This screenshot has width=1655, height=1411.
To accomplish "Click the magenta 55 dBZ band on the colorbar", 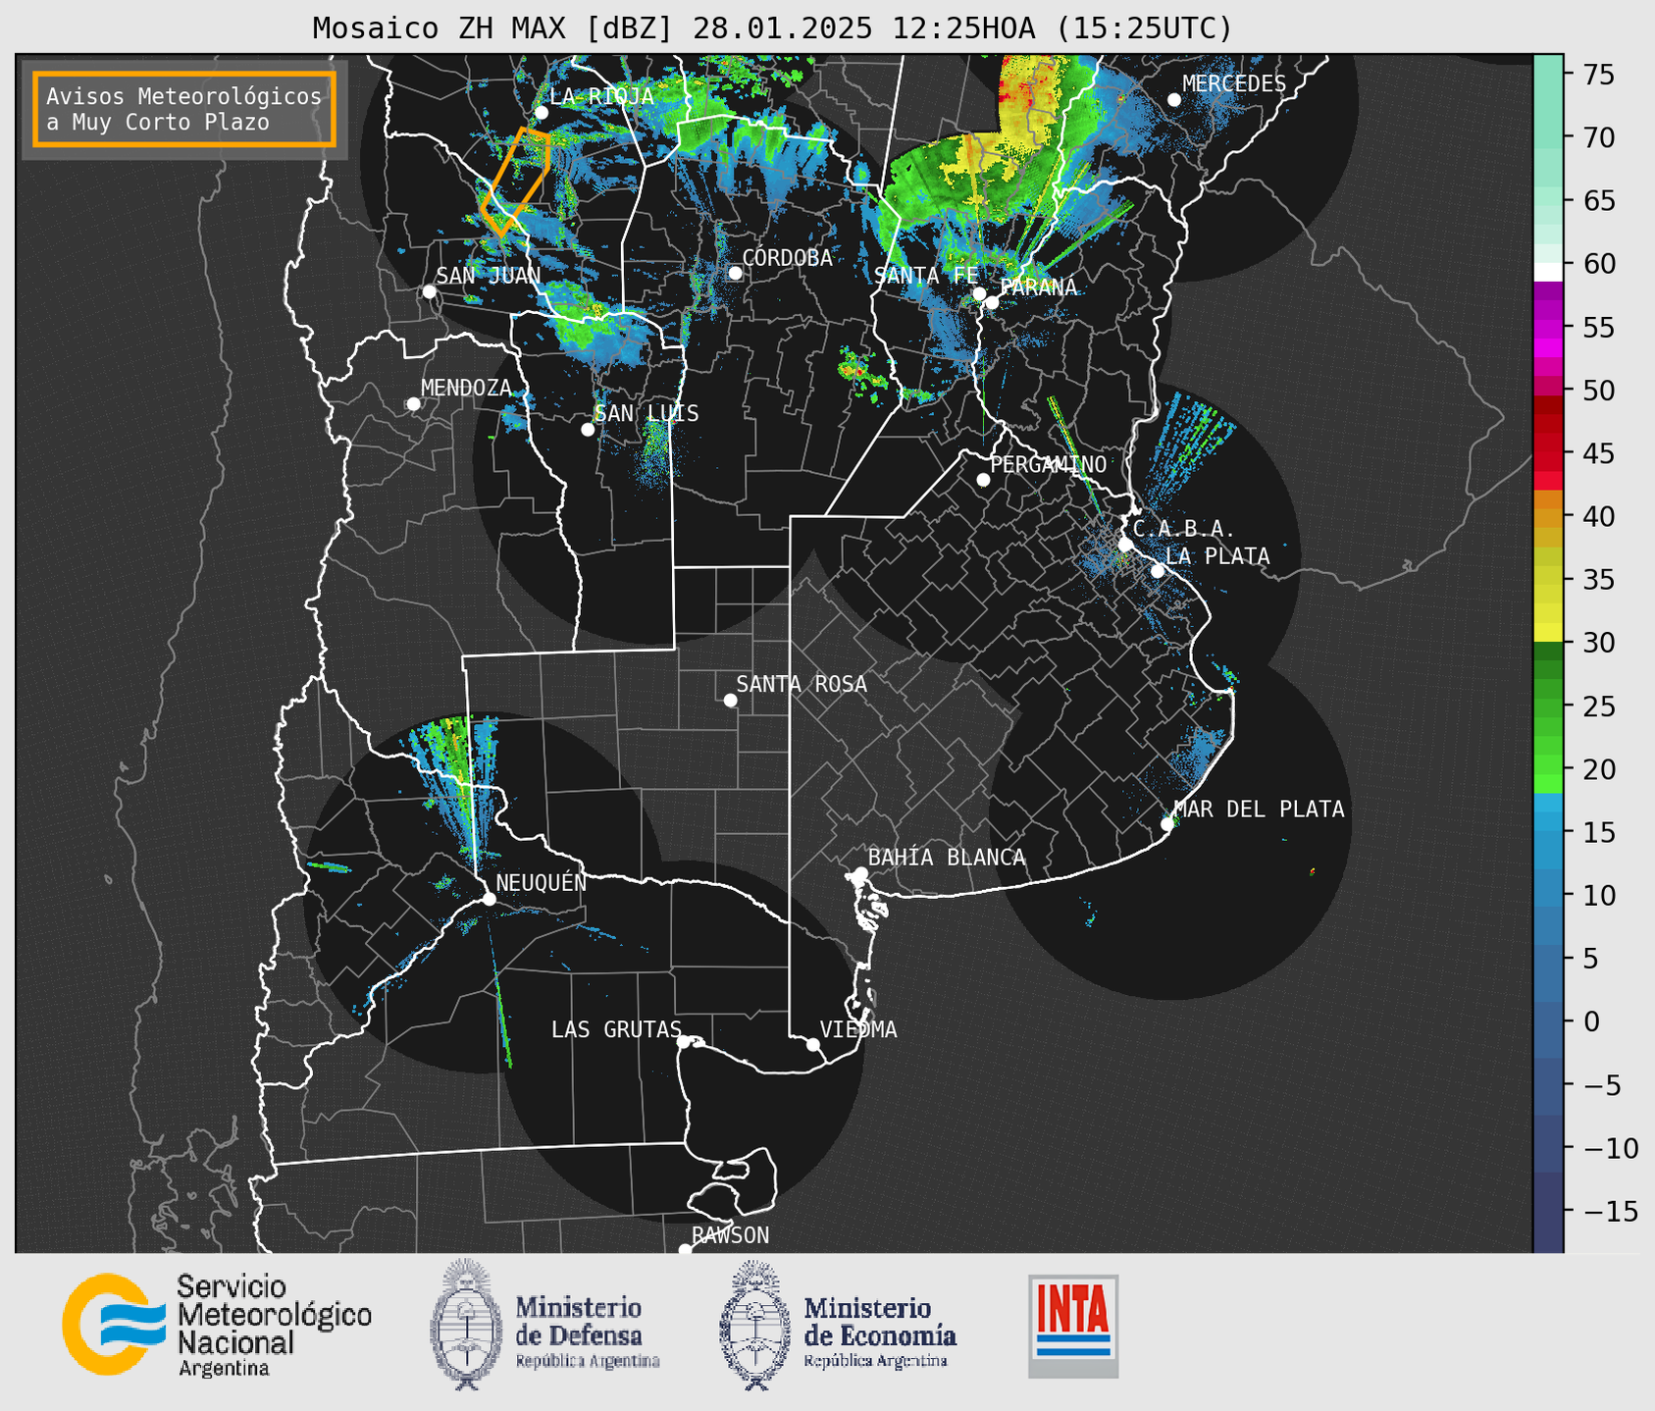I will point(1548,327).
